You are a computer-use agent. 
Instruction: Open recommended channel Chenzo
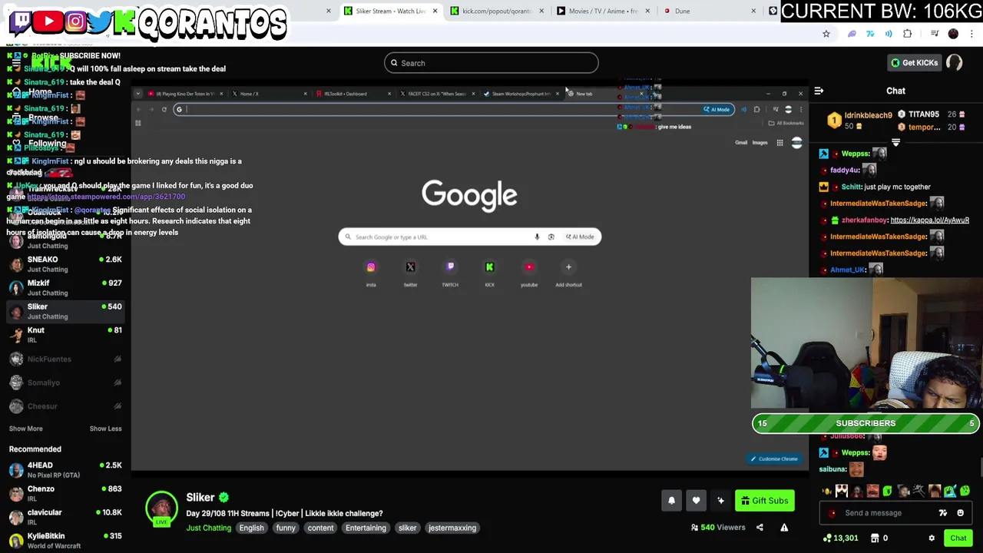pos(65,493)
